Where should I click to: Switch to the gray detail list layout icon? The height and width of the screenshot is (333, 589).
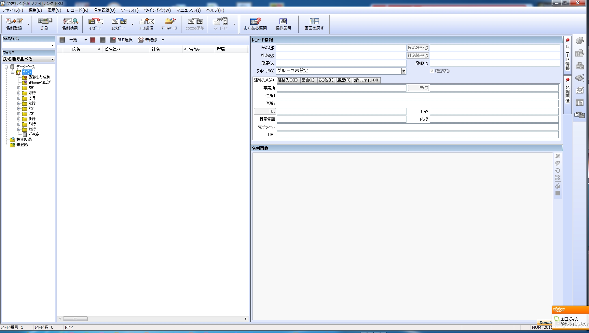click(103, 40)
